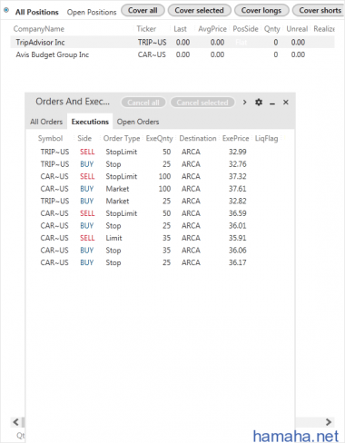Select the CAR~US SELL Limit execution at 35.91
Image resolution: width=345 pixels, height=443 pixels.
(160, 238)
